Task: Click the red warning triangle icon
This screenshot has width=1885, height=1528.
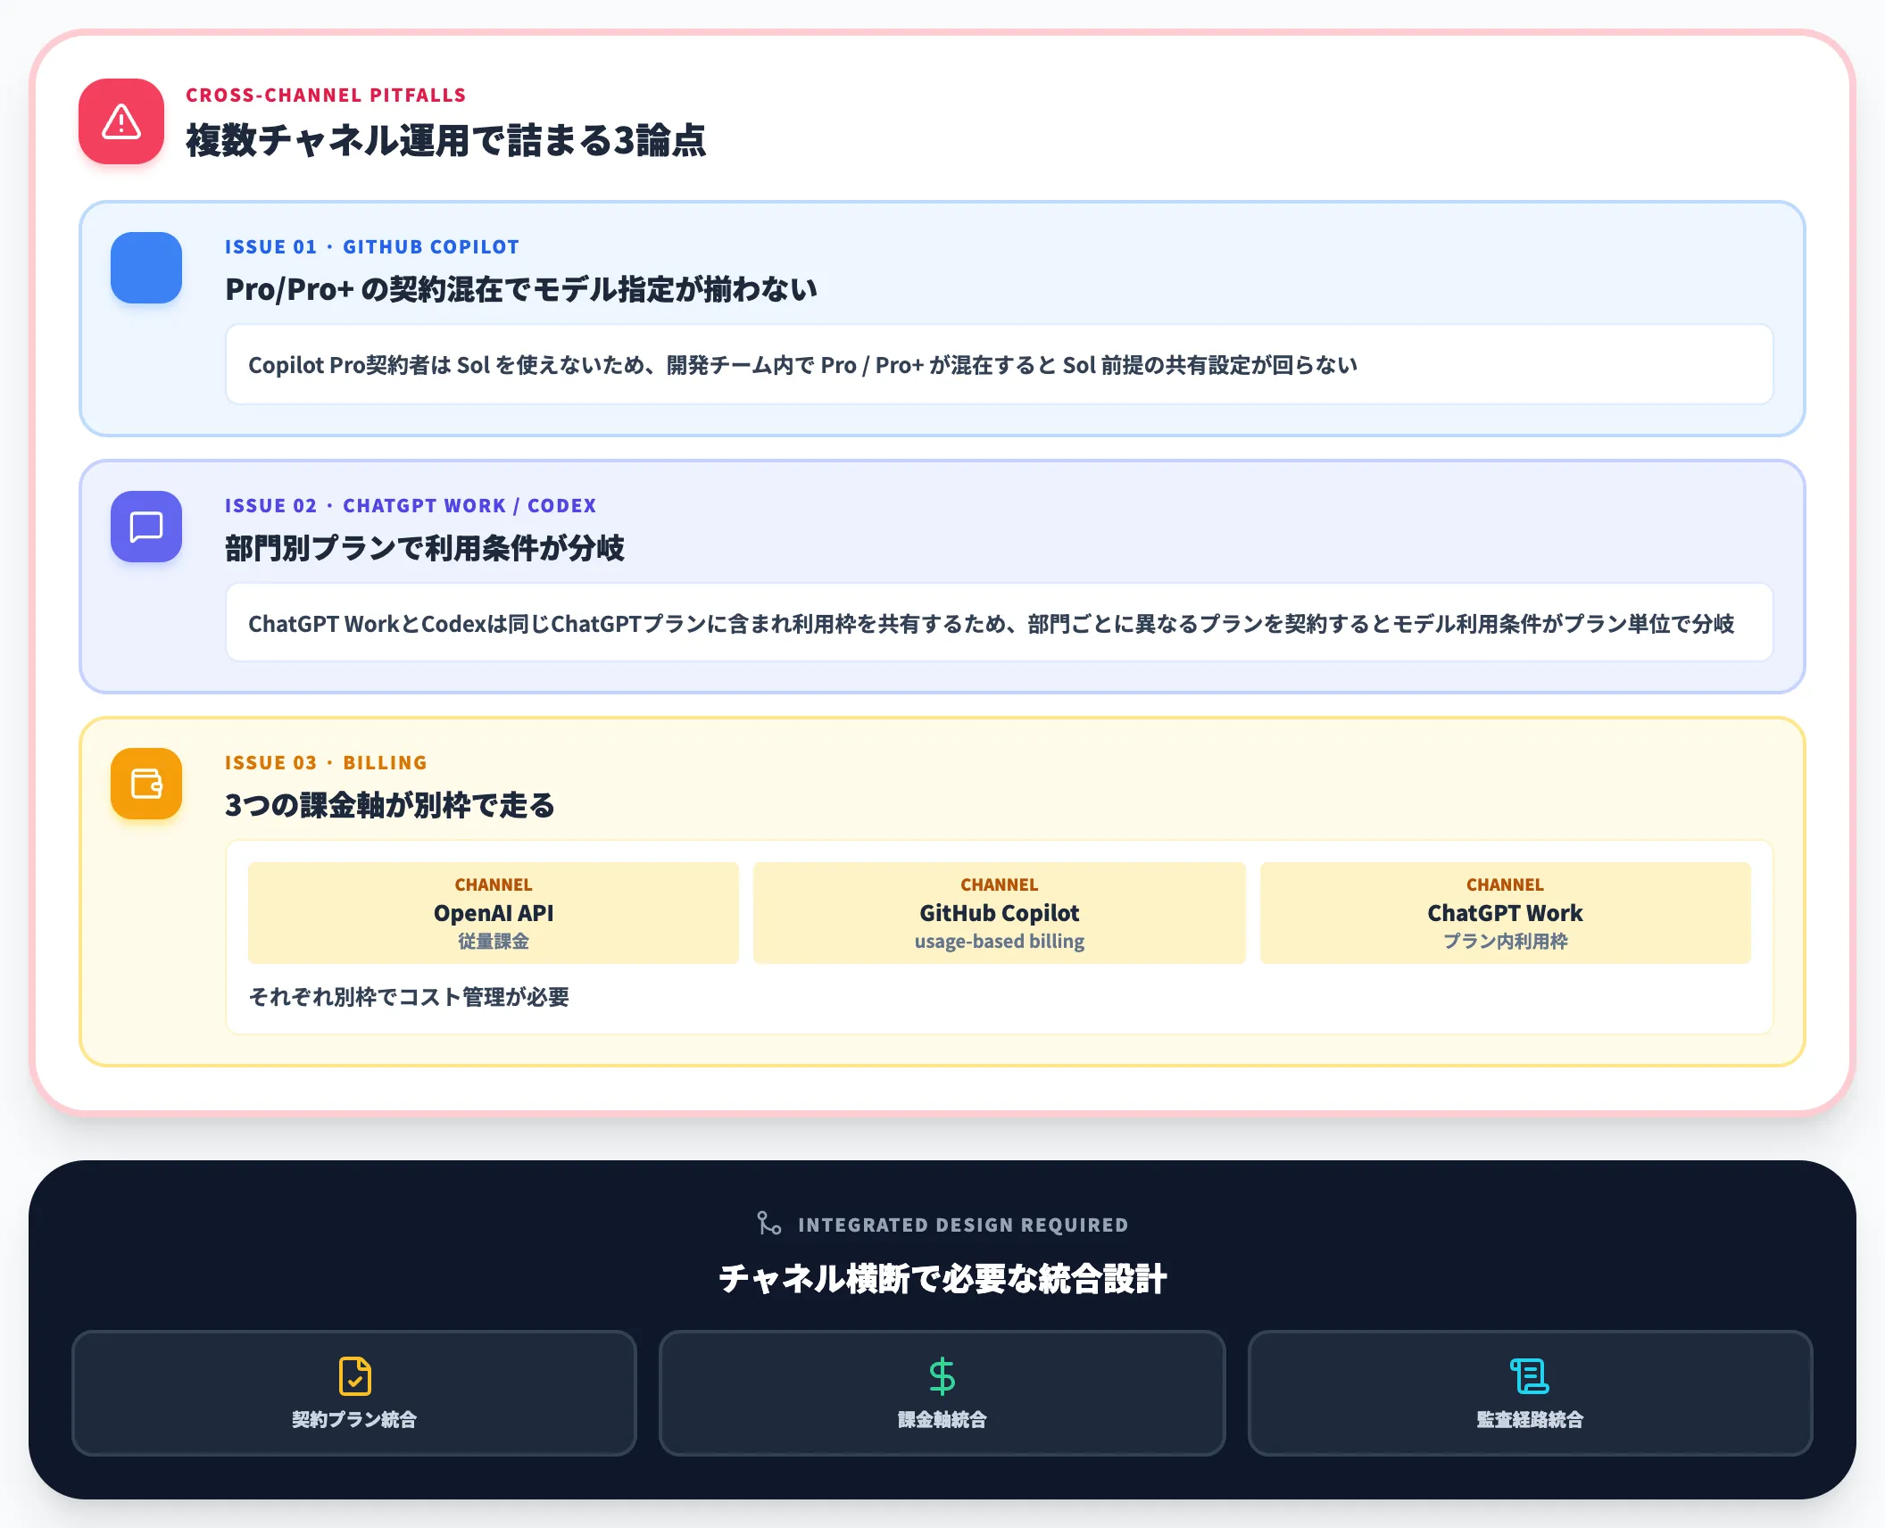Action: pos(121,121)
